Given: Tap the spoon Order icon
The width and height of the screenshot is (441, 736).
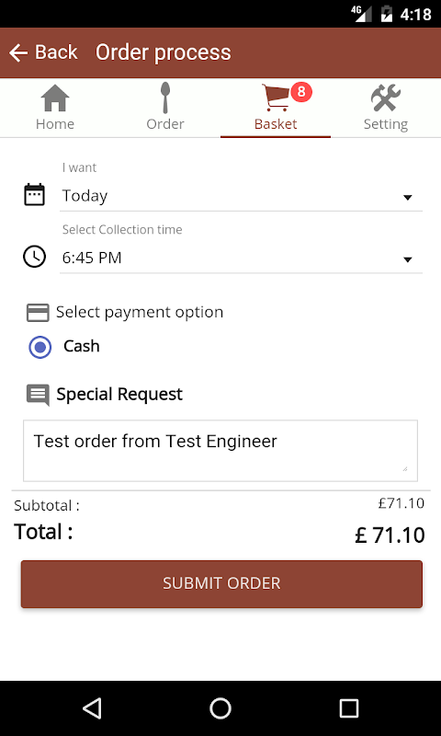Looking at the screenshot, I should [165, 98].
